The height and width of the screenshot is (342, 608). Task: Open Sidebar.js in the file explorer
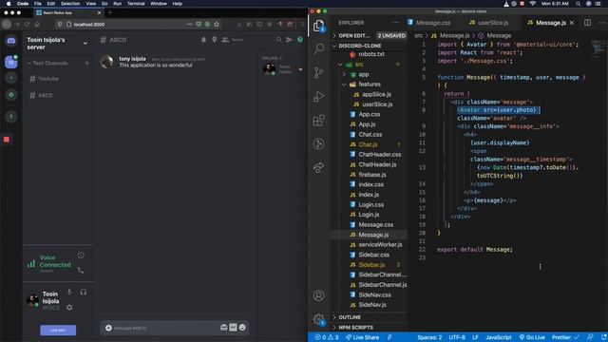click(x=371, y=265)
